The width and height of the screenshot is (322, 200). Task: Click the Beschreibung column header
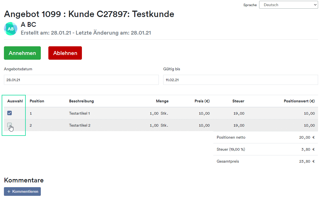tap(81, 101)
